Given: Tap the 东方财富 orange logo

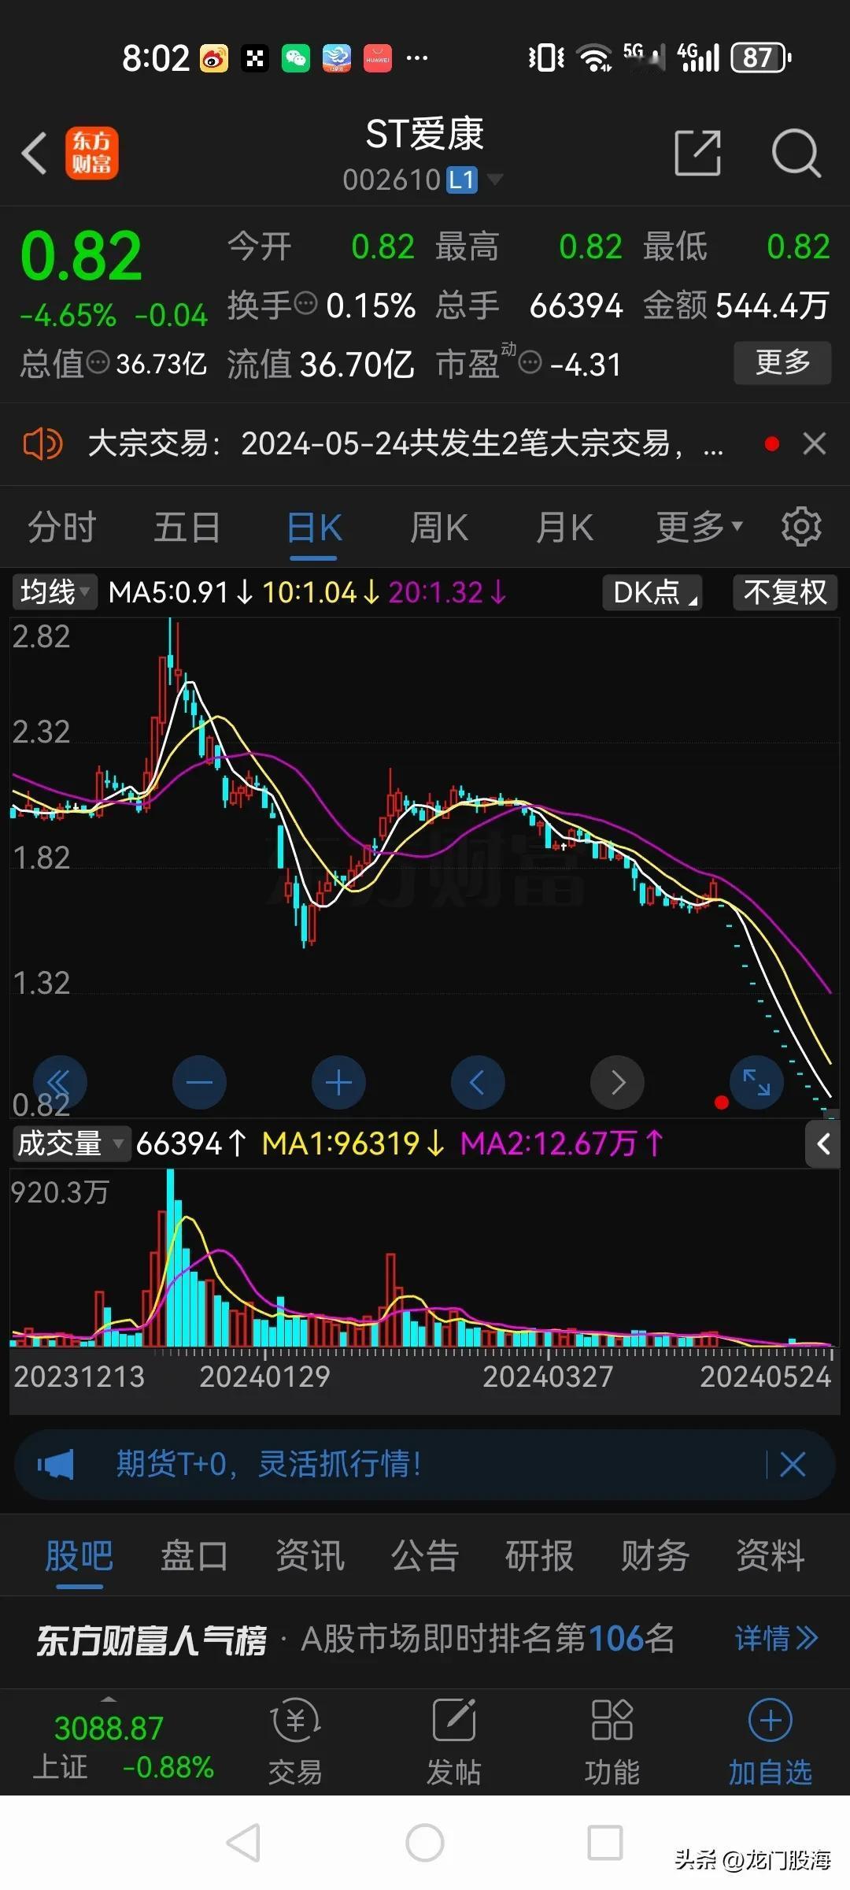Looking at the screenshot, I should [x=91, y=153].
